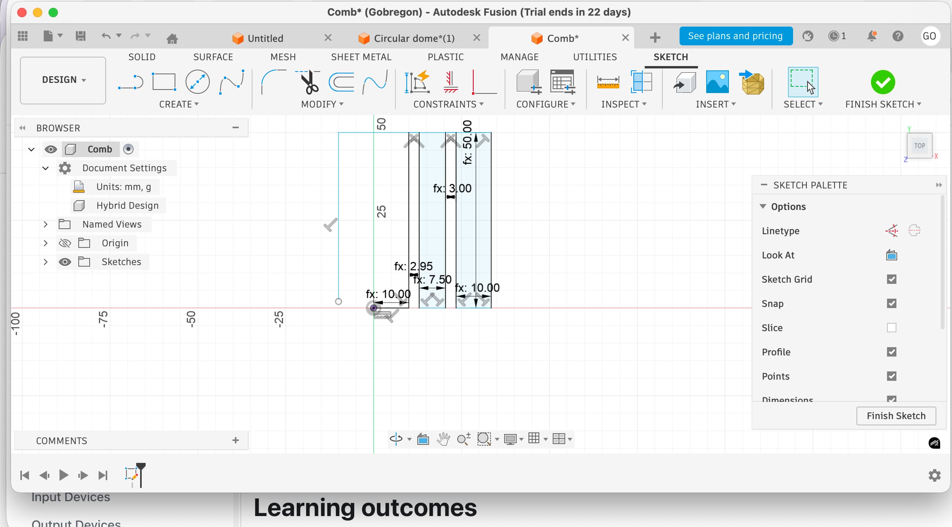Expand the Named Views tree node
This screenshot has width=952, height=527.
(45, 224)
